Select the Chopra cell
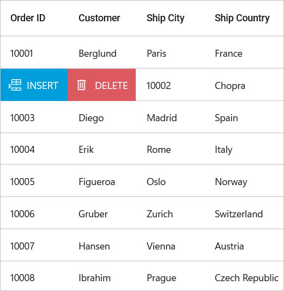This screenshot has width=284, height=291. (x=244, y=85)
